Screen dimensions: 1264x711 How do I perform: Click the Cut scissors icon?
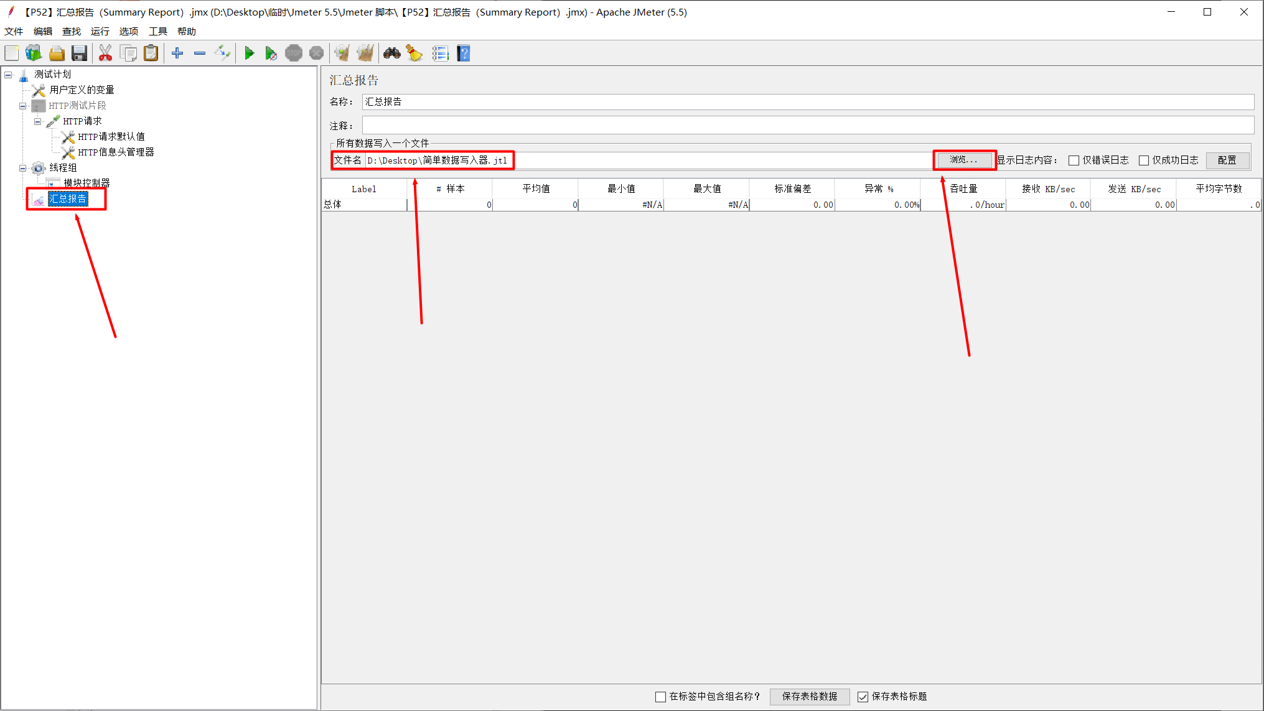coord(105,53)
